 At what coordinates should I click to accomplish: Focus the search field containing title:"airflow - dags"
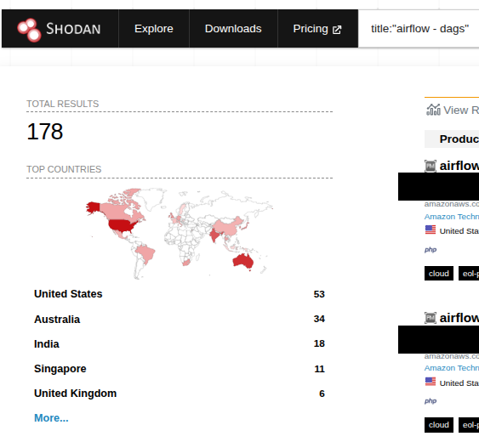pos(419,29)
